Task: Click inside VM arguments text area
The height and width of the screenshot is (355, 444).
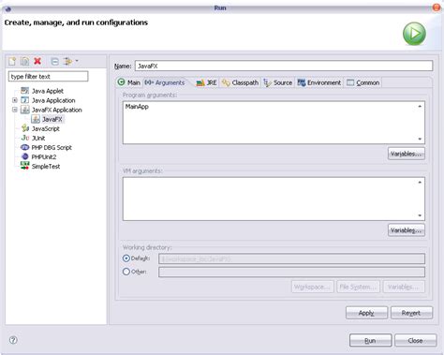Action: (x=270, y=199)
